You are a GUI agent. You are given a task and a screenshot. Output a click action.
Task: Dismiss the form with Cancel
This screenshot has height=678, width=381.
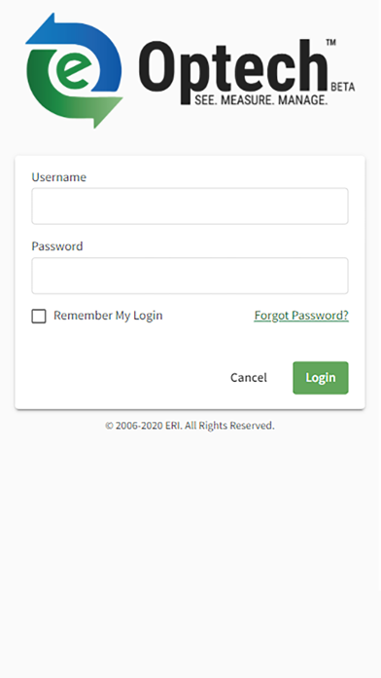click(249, 378)
